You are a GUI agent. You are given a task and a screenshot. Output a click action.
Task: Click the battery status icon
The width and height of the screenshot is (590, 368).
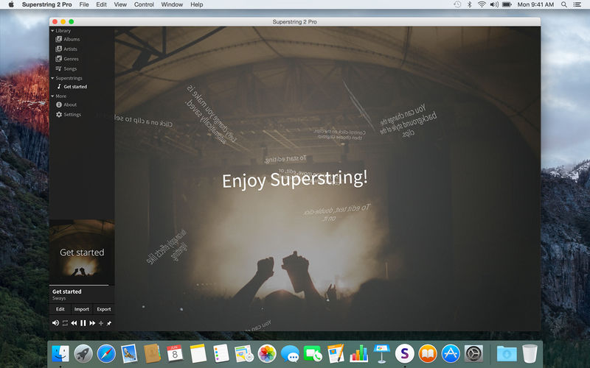(x=507, y=4)
